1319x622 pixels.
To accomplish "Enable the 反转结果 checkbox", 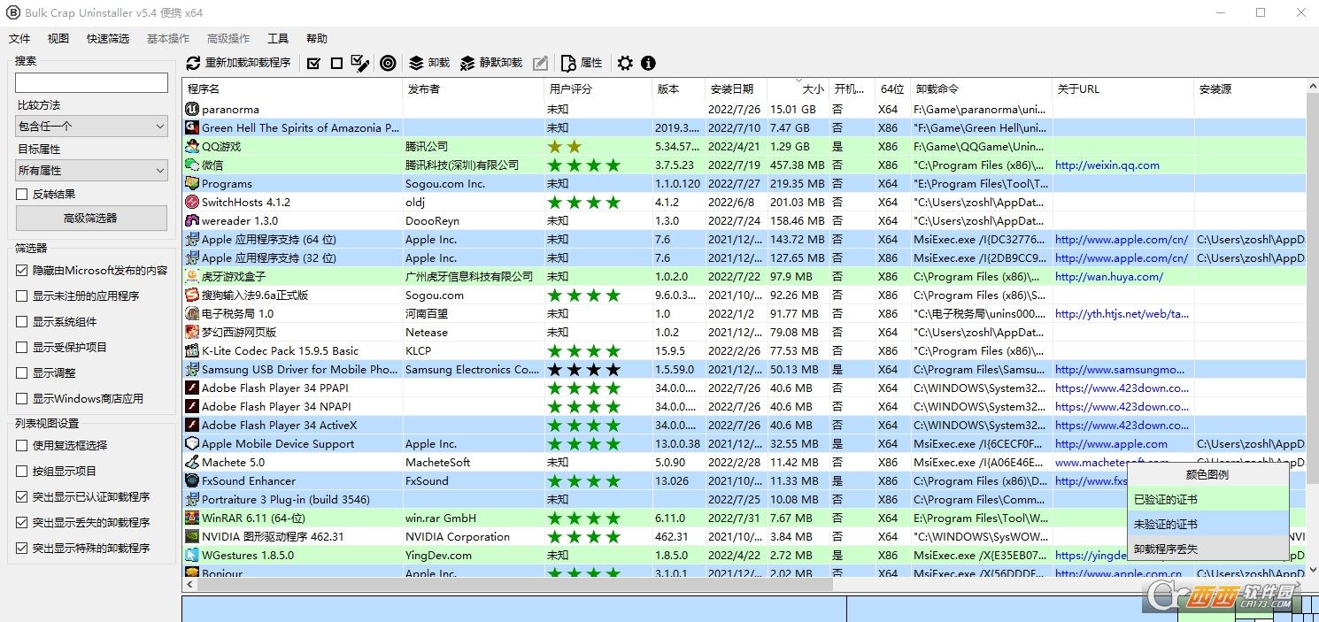I will click(22, 195).
